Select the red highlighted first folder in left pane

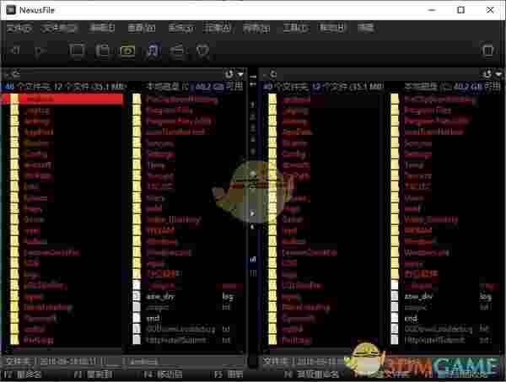point(62,99)
